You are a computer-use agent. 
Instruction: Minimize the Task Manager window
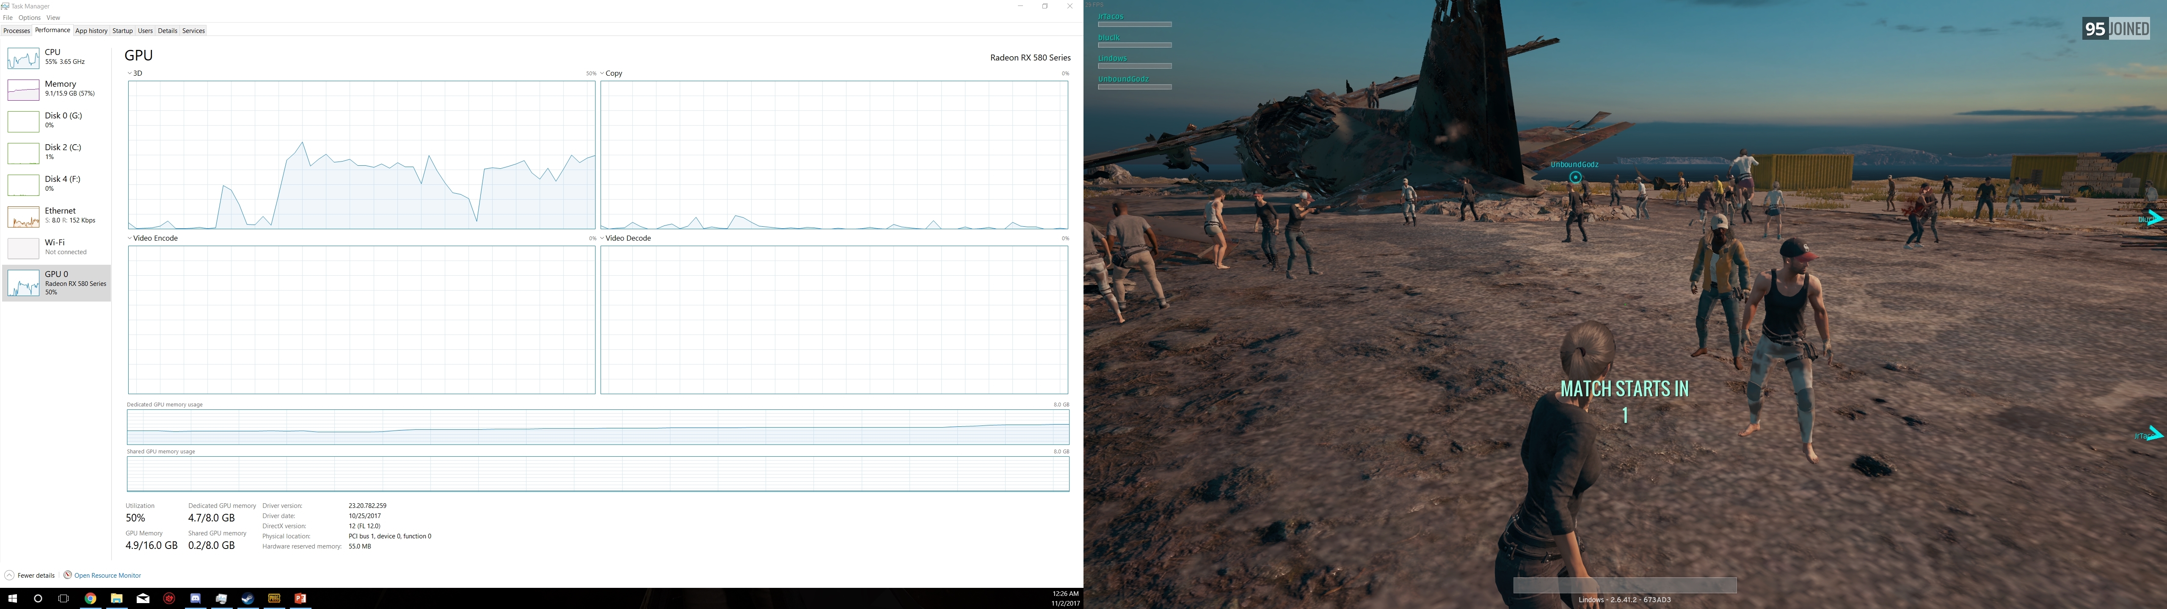[1020, 6]
